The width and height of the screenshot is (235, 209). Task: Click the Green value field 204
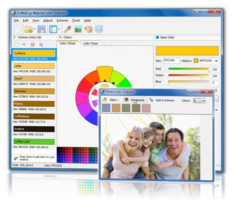(215, 76)
